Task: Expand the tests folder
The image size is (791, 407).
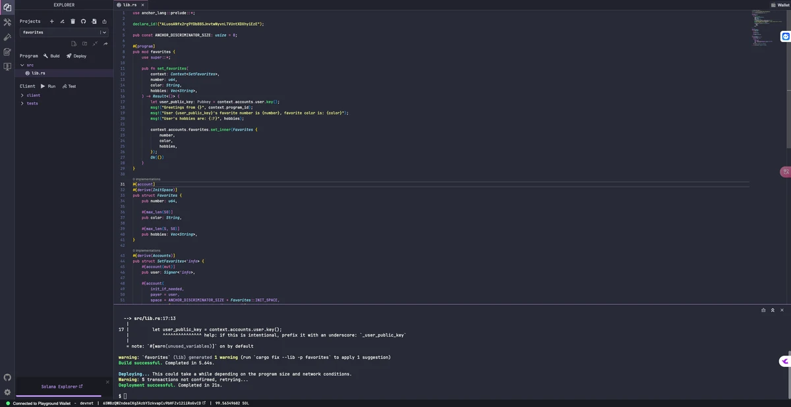Action: (22, 103)
